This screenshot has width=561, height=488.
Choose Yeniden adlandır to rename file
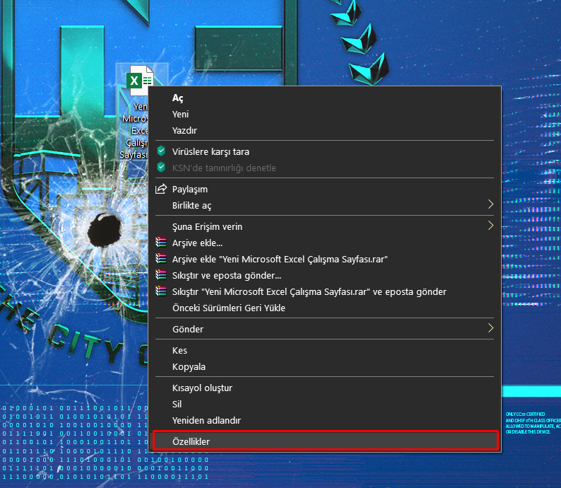tap(206, 421)
